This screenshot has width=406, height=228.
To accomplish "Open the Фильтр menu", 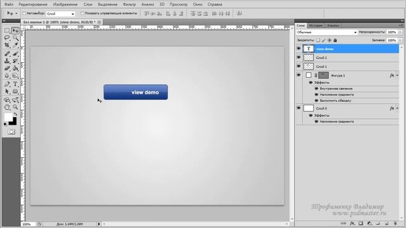I will coord(129,4).
